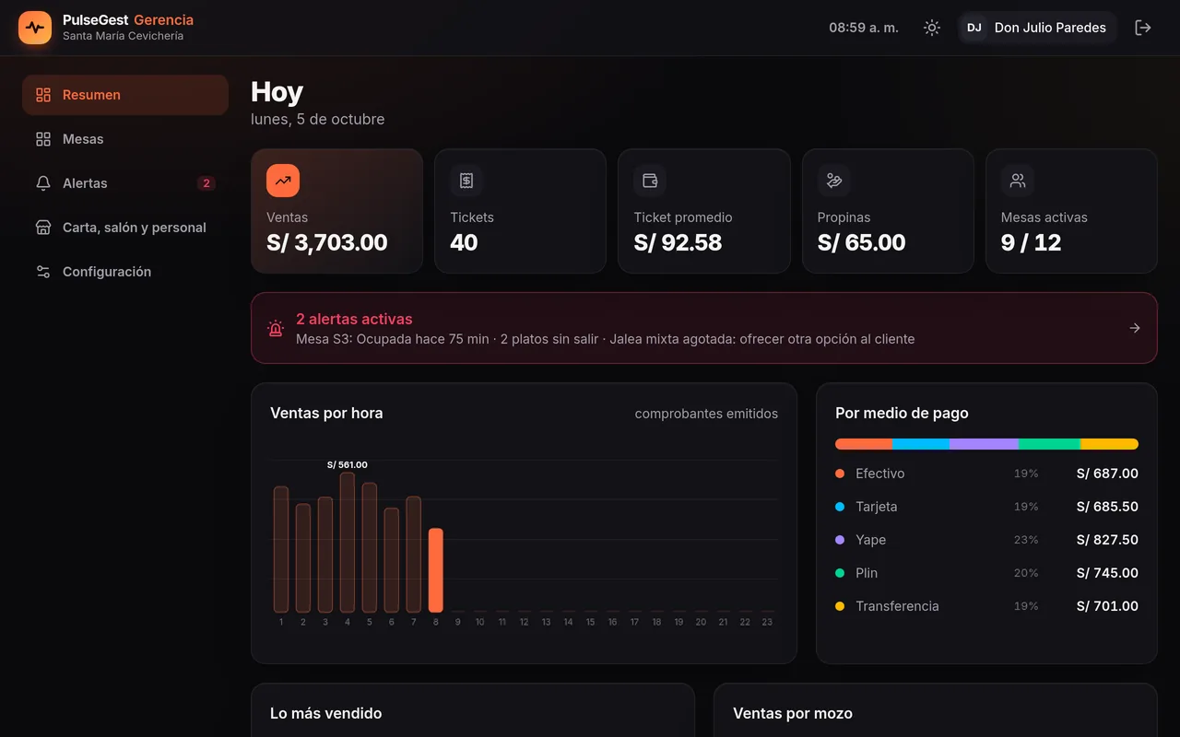Viewport: 1180px width, 737px height.
Task: Click the PulseGest pulse logo icon
Action: (35, 28)
